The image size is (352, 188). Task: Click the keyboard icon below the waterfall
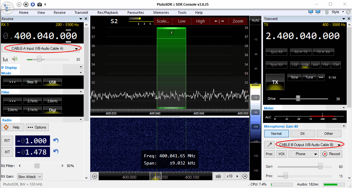coord(219,176)
